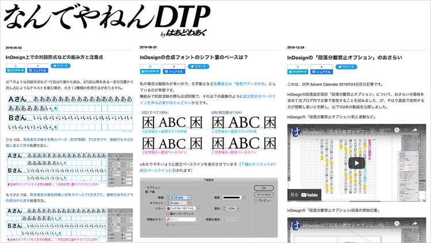Open article title InDesignの合成フォントのシフト量のベースは？
This screenshot has height=243, width=431.
pyautogui.click(x=194, y=57)
